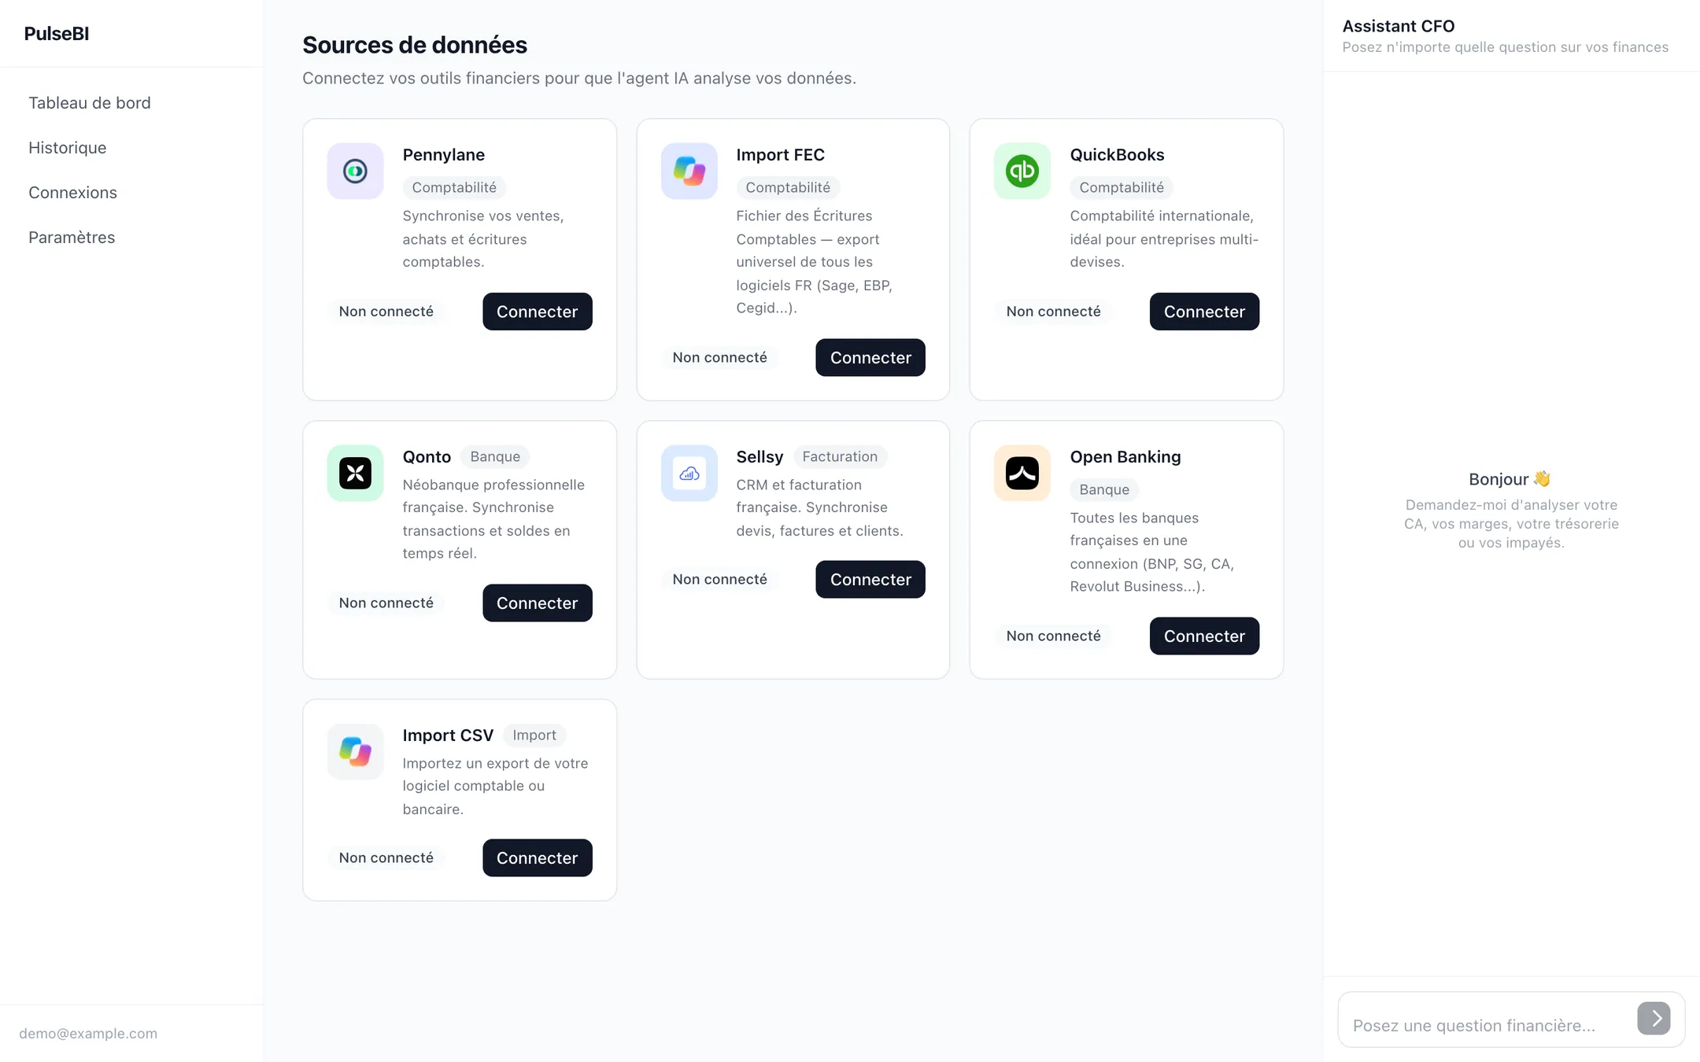Select Connexions in the sidebar
Viewport: 1700px width, 1062px height.
point(72,193)
